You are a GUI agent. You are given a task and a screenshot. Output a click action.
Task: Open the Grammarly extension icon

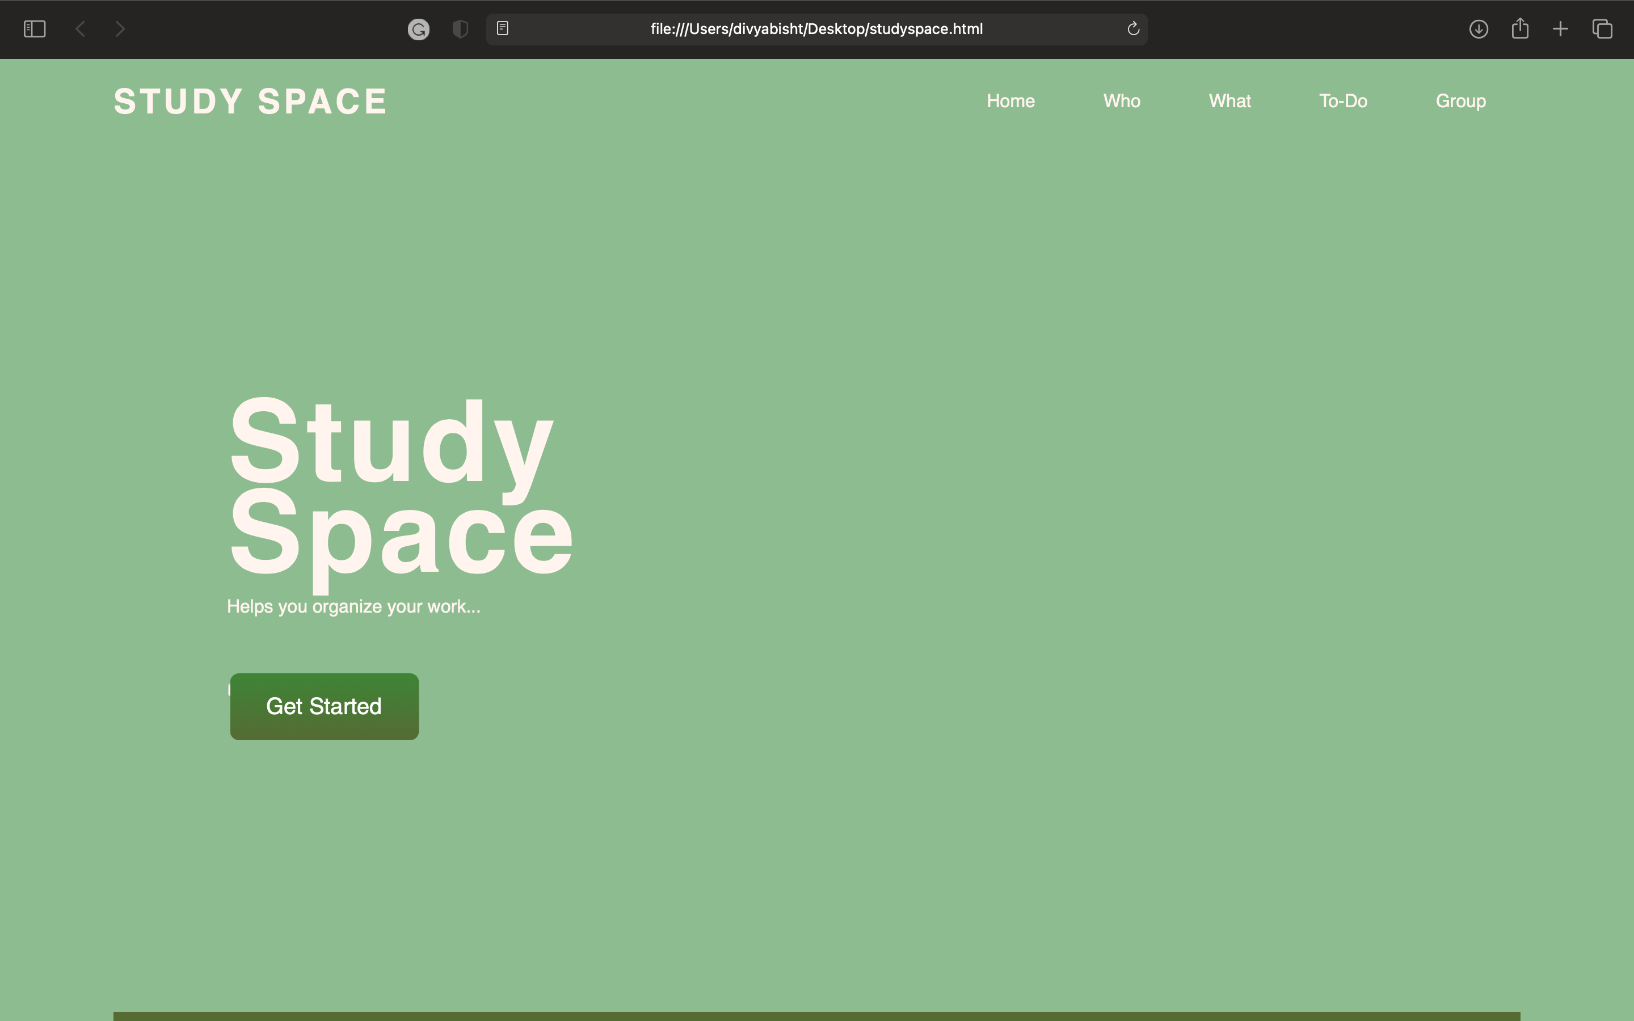(x=419, y=29)
